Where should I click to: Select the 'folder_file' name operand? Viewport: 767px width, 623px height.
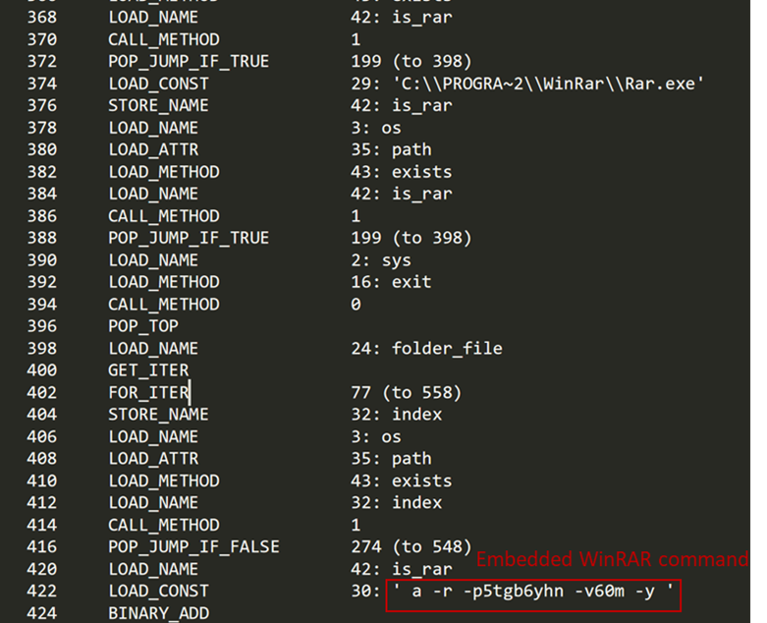click(445, 349)
